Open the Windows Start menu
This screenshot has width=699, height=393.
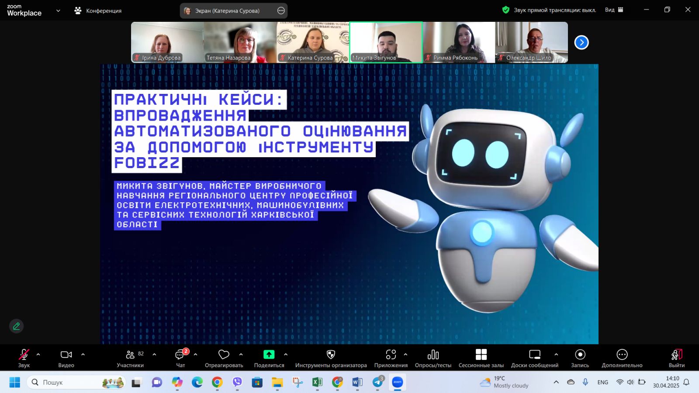(14, 383)
